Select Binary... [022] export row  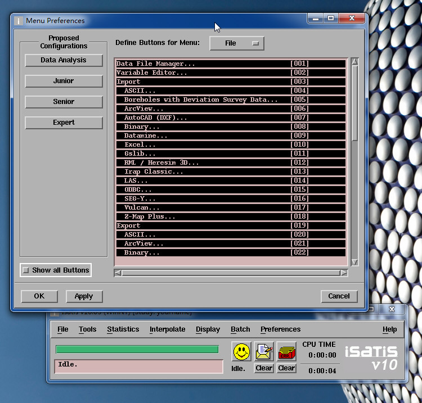click(231, 253)
